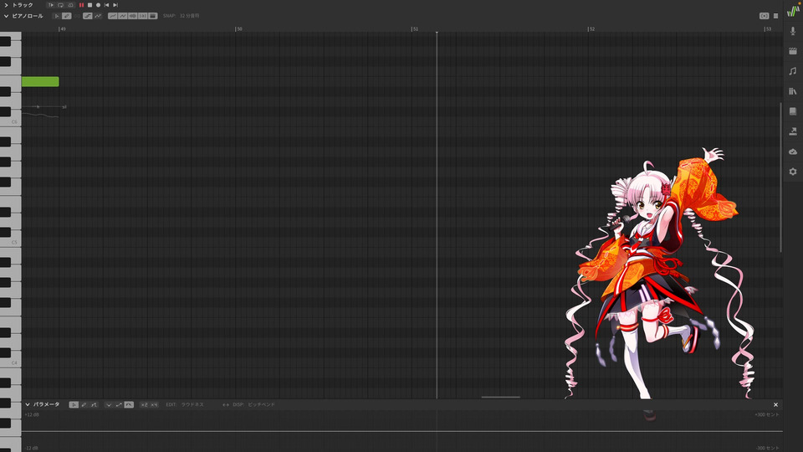Select the pointer tool in piano roll toolbar
The width and height of the screenshot is (803, 452).
[x=56, y=16]
